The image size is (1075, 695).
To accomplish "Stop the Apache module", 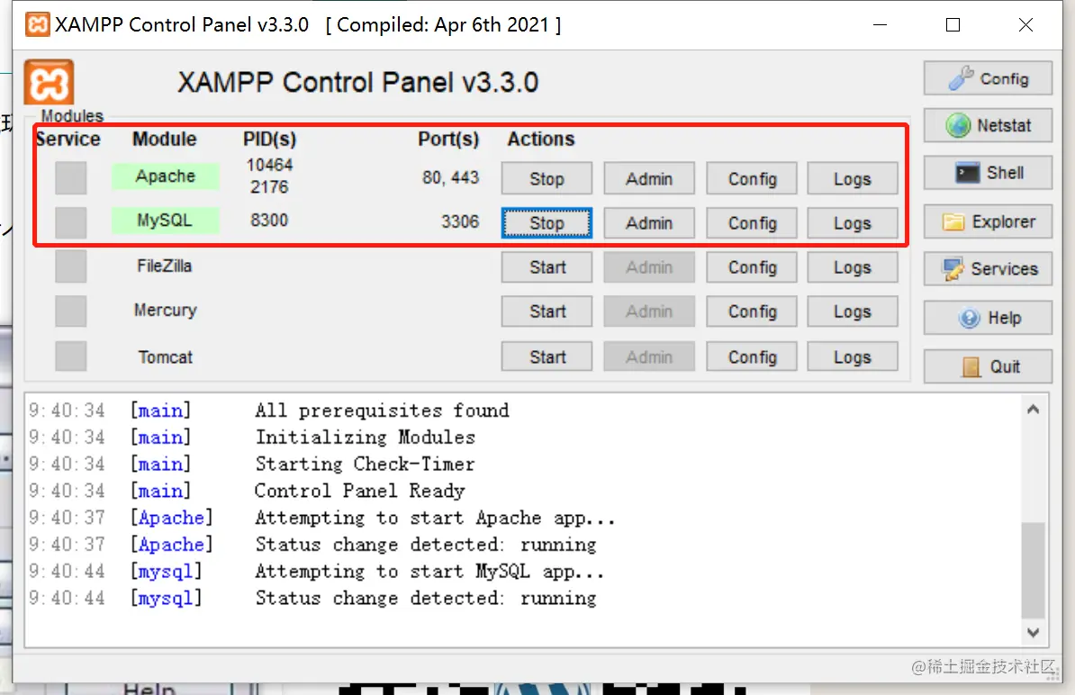I will click(x=547, y=179).
